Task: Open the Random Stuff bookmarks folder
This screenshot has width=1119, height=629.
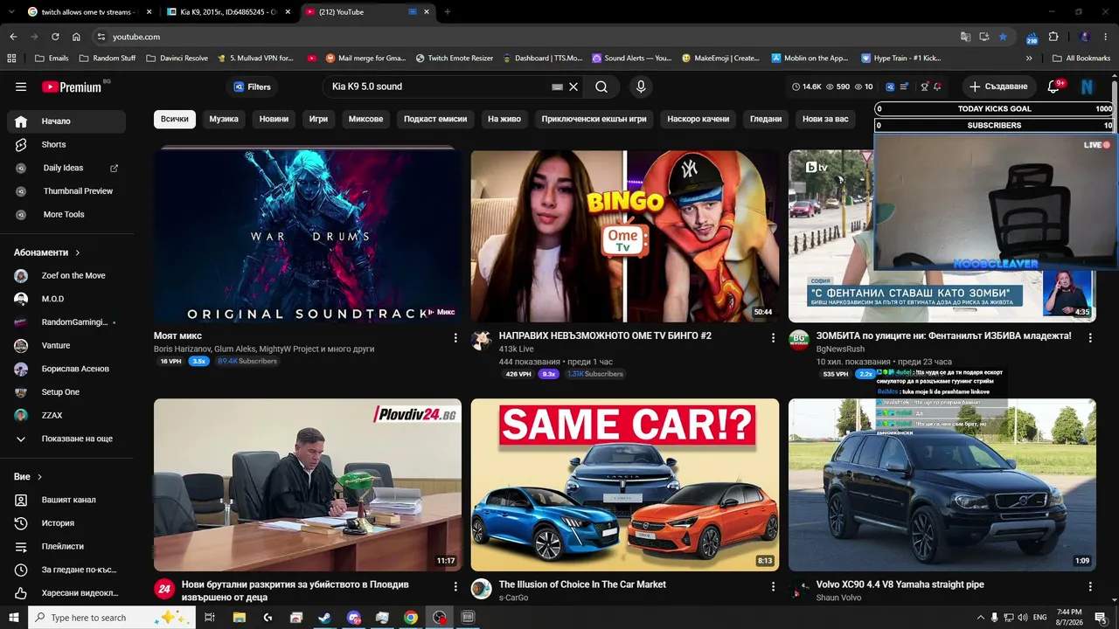Action: [x=108, y=58]
